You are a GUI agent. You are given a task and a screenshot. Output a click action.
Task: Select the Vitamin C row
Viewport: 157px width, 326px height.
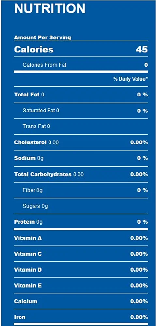[81, 254]
